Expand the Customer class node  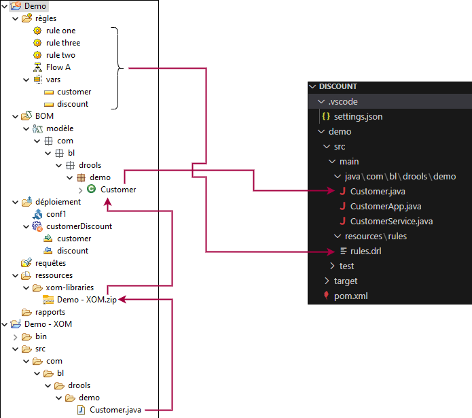point(81,190)
